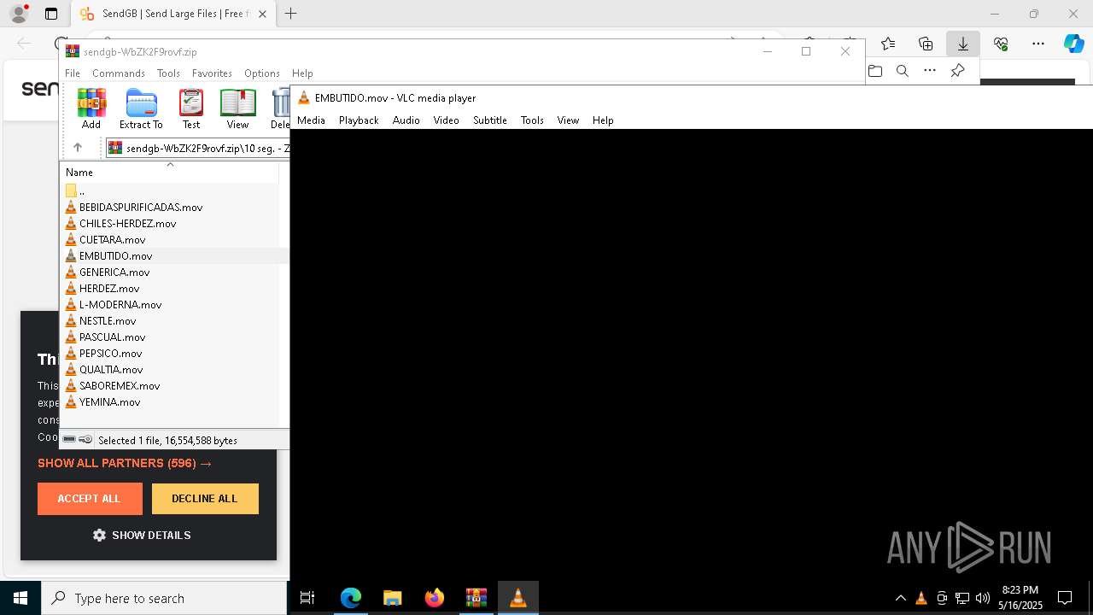The height and width of the screenshot is (615, 1093).
Task: Open Edge tab actions menu icon
Action: click(51, 14)
